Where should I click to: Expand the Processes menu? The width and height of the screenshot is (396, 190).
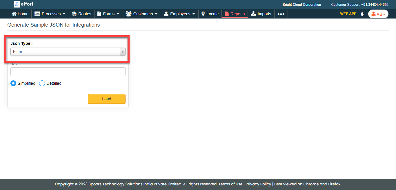point(50,14)
